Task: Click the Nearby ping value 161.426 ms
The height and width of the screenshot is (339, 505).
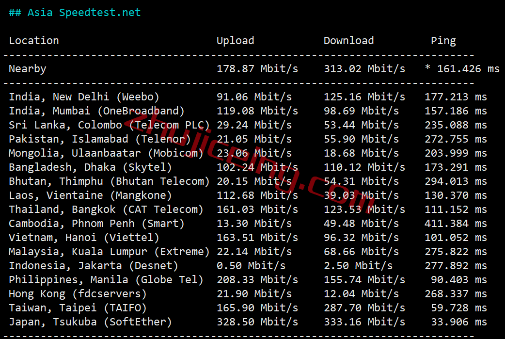Action: click(468, 69)
